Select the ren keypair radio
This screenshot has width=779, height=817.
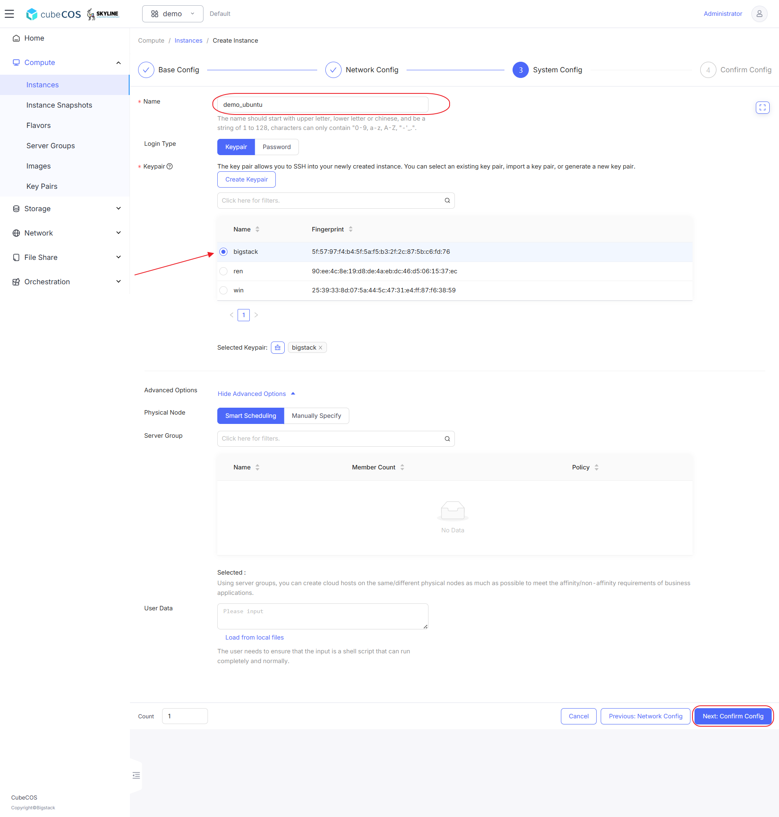(x=223, y=272)
